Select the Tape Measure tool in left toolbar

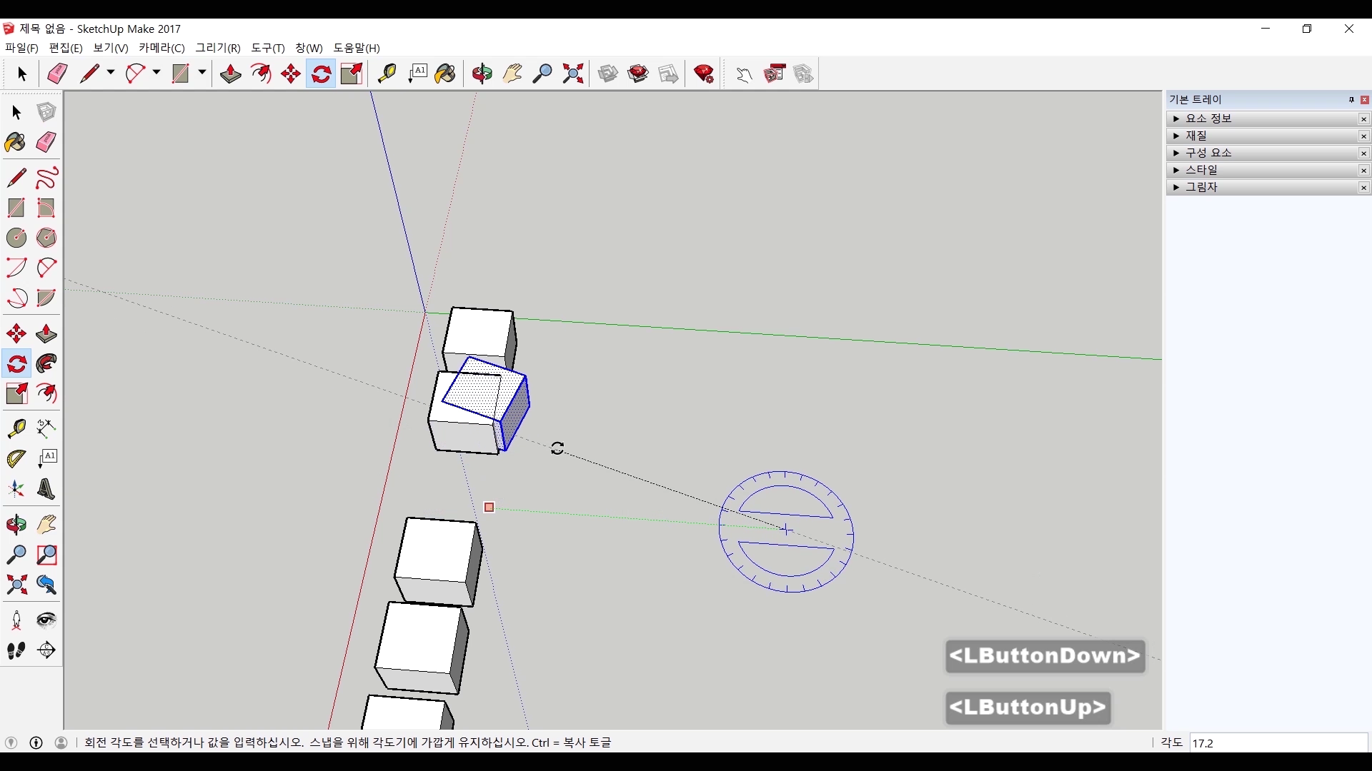pos(16,428)
